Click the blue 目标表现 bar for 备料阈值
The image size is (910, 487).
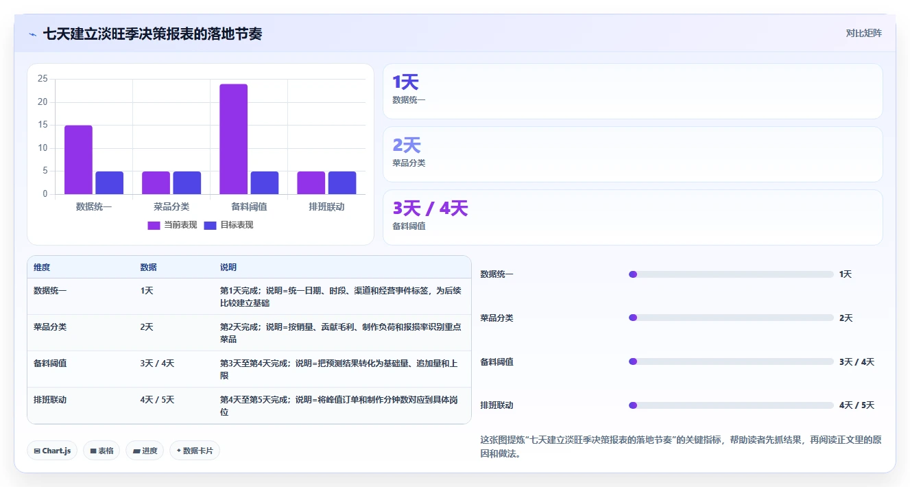click(265, 182)
